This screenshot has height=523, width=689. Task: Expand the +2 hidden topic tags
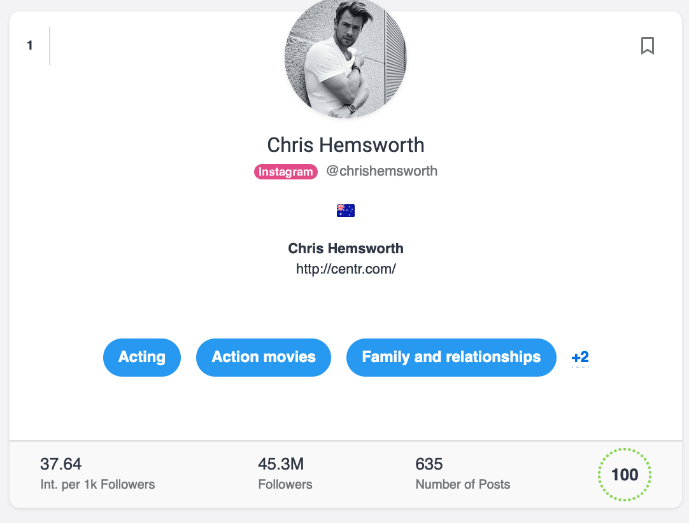click(x=580, y=358)
